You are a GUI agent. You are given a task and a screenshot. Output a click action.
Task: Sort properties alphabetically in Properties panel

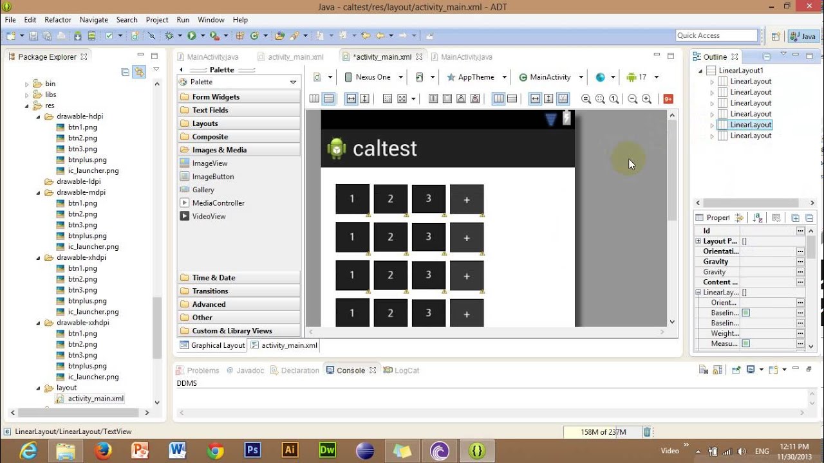(x=757, y=218)
